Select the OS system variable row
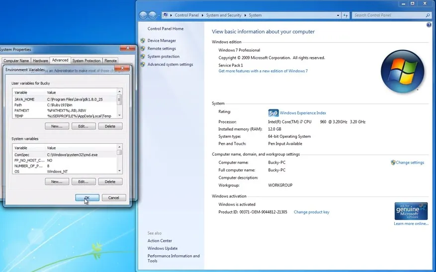The width and height of the screenshot is (436, 272). click(65, 171)
